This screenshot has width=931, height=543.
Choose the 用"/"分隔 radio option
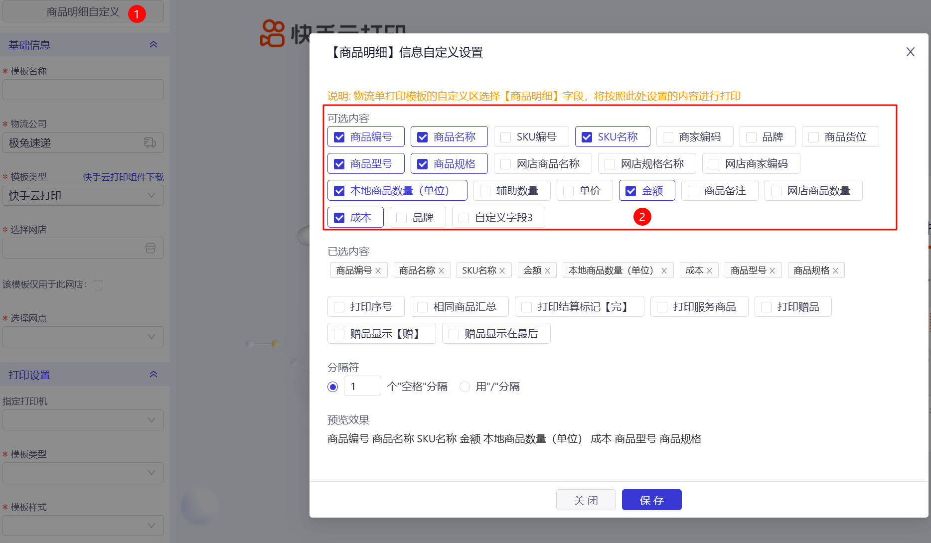pos(465,387)
